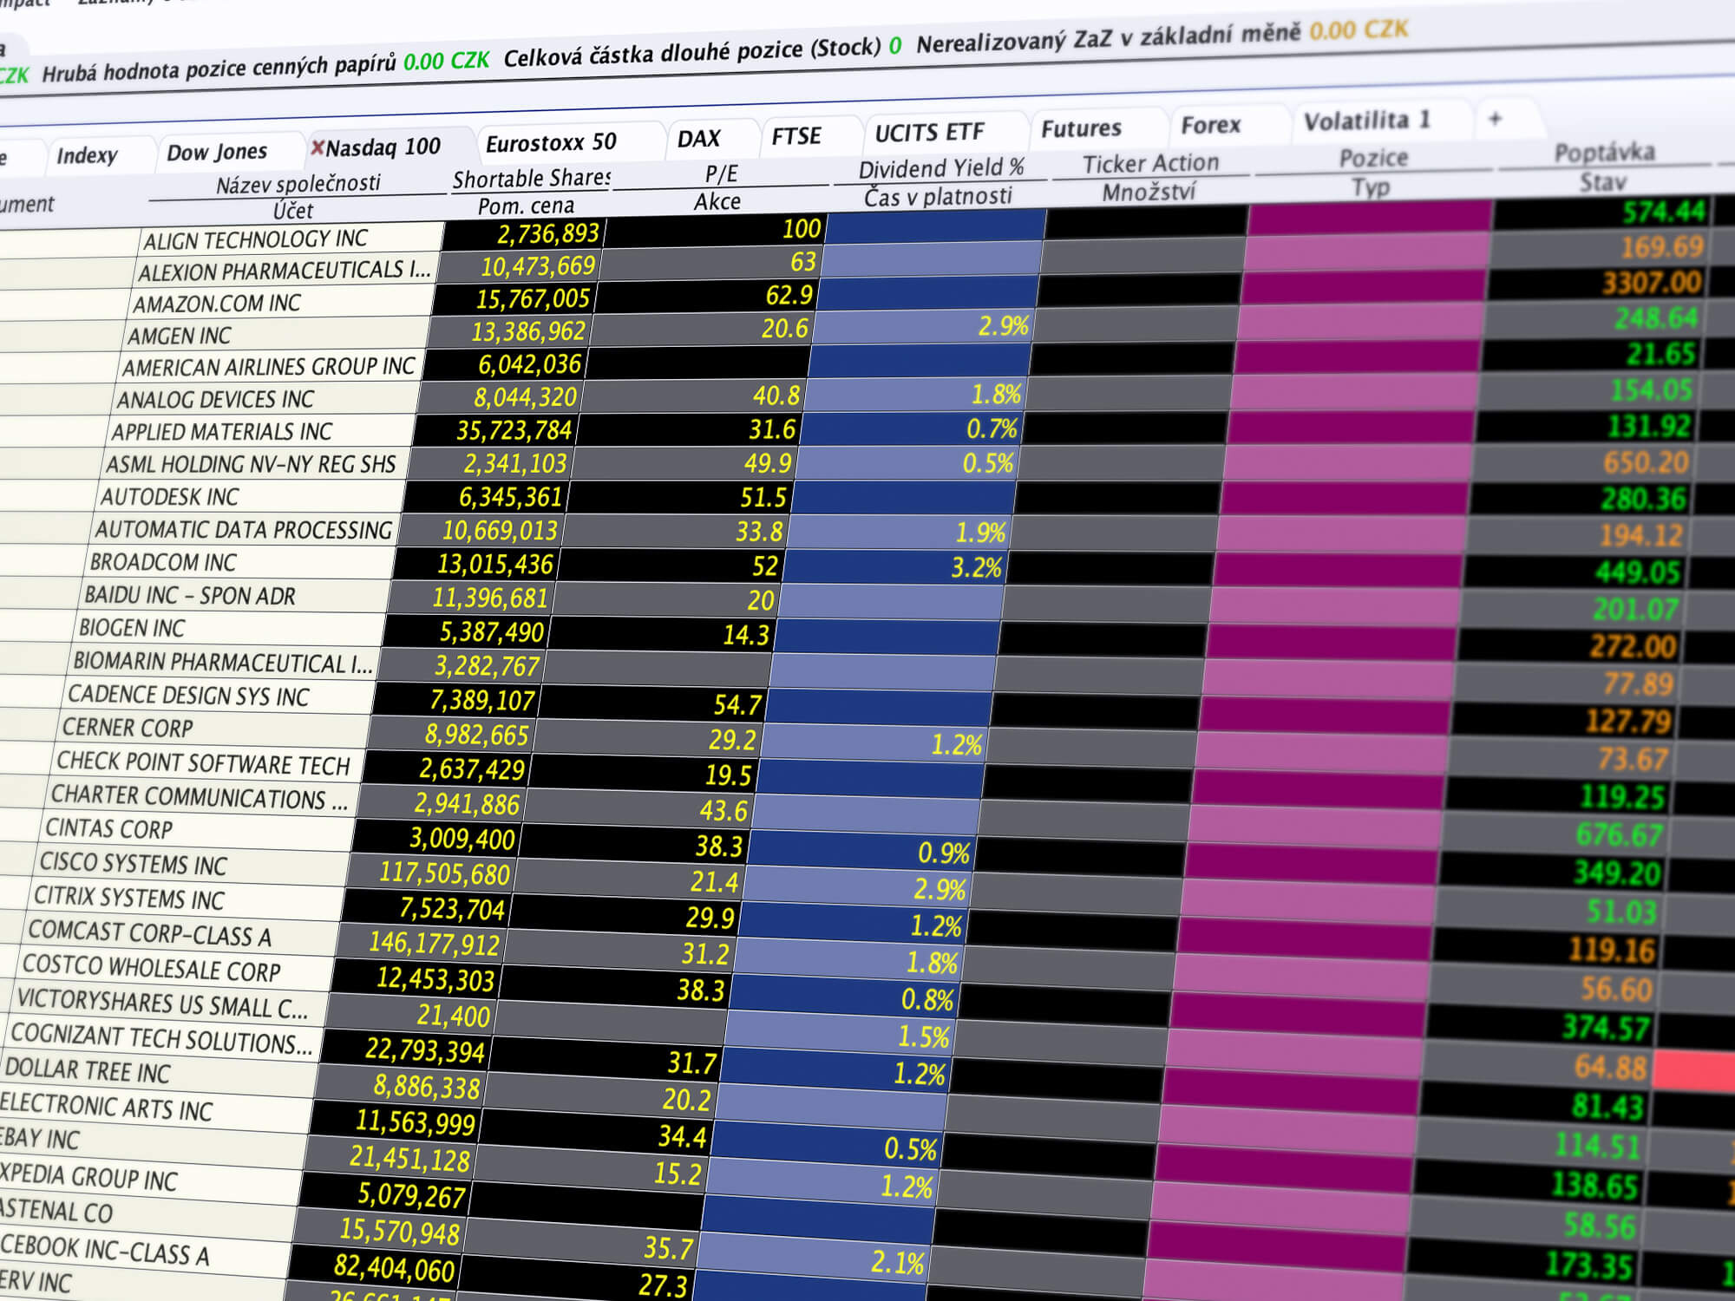
Task: Select AMERICAN AIRLINES GROUP INC row
Action: (x=269, y=367)
